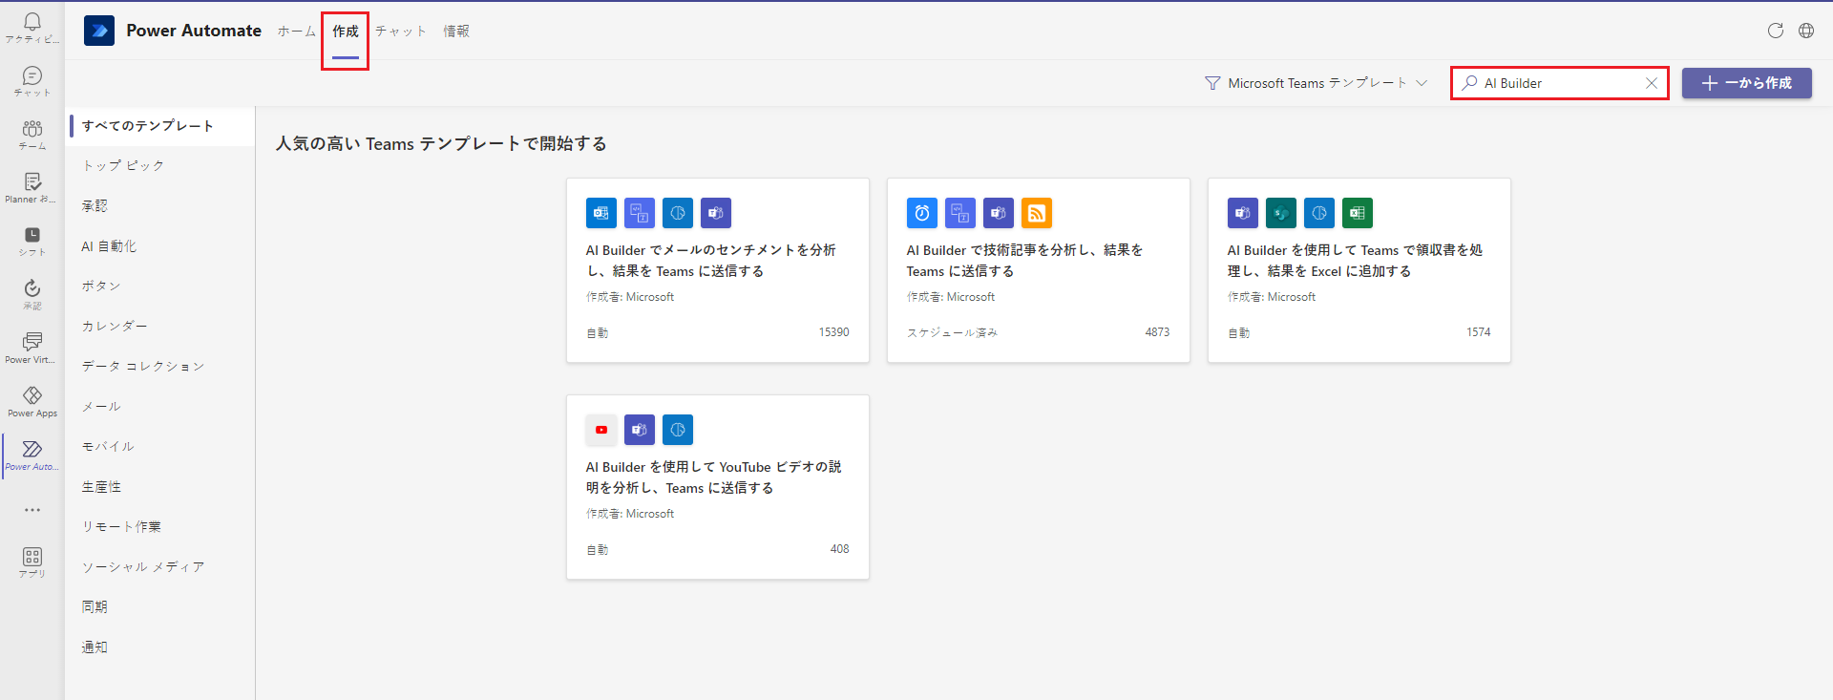1833x700 pixels.
Task: Select 同期 category
Action: (160, 607)
